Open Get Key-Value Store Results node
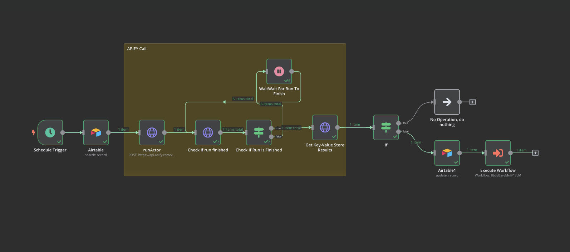The height and width of the screenshot is (252, 570). pyautogui.click(x=325, y=127)
